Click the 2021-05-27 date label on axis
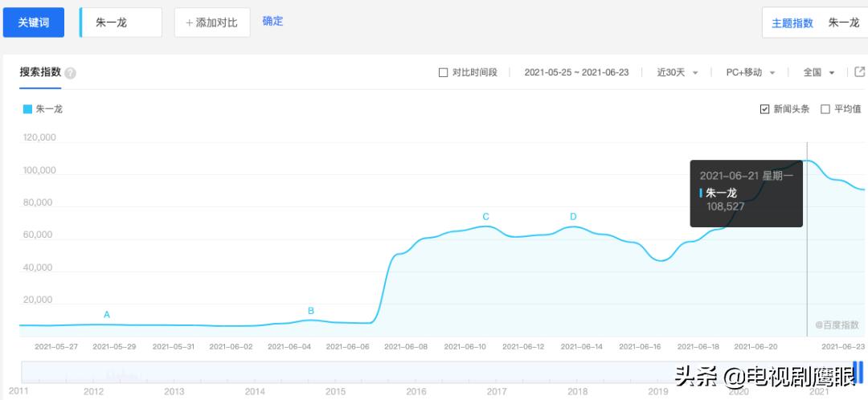Image resolution: width=868 pixels, height=400 pixels. coord(56,347)
